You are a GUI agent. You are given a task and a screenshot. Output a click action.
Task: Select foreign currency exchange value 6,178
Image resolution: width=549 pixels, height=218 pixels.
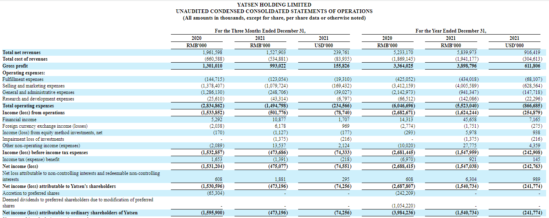(281, 126)
